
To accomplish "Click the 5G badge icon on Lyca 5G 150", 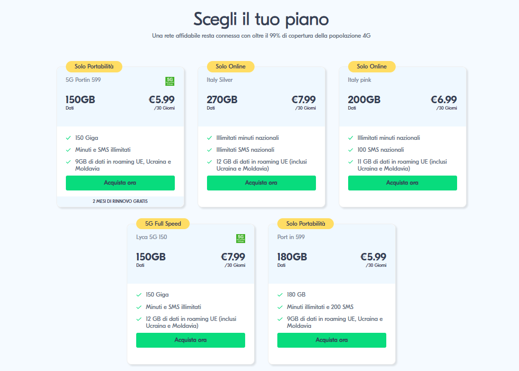I will [241, 239].
